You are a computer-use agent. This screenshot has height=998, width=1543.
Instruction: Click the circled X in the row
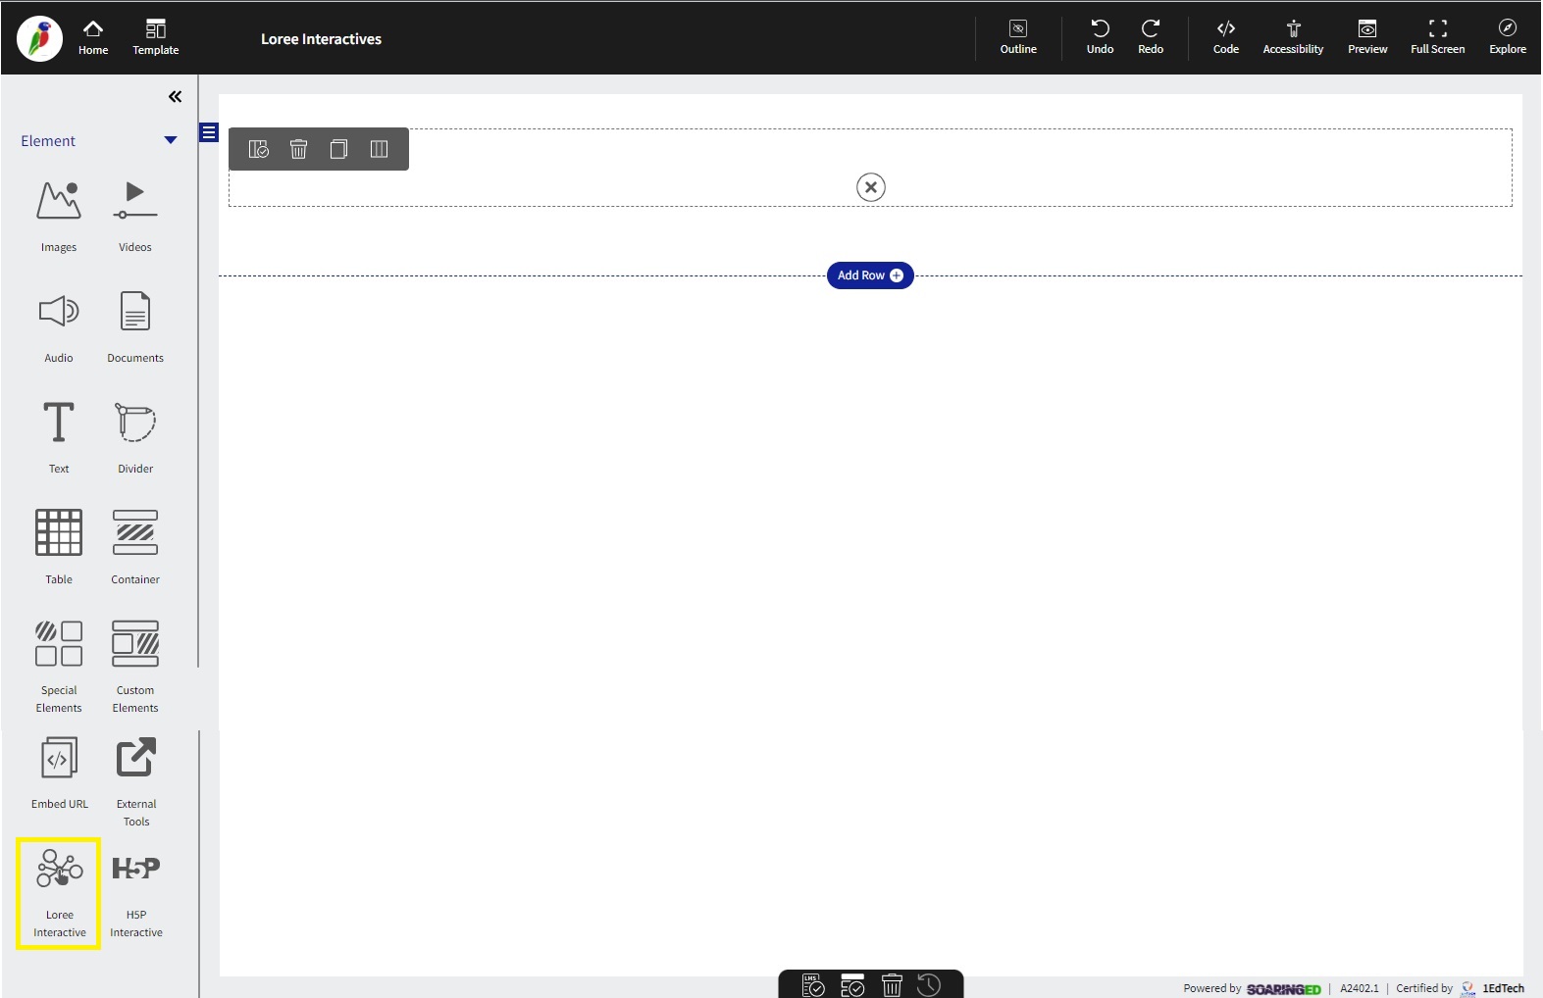tap(871, 187)
